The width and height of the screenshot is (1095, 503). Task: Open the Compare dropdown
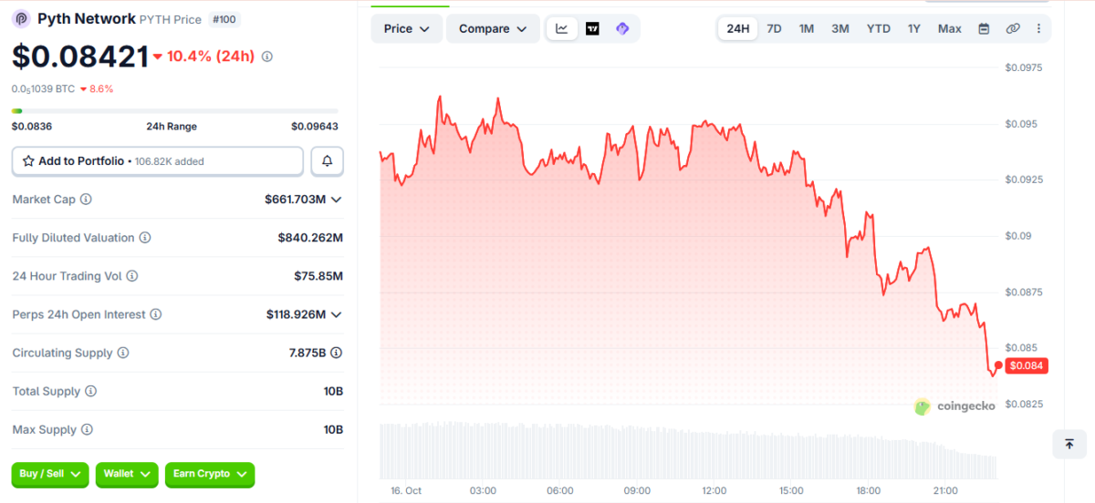[493, 29]
